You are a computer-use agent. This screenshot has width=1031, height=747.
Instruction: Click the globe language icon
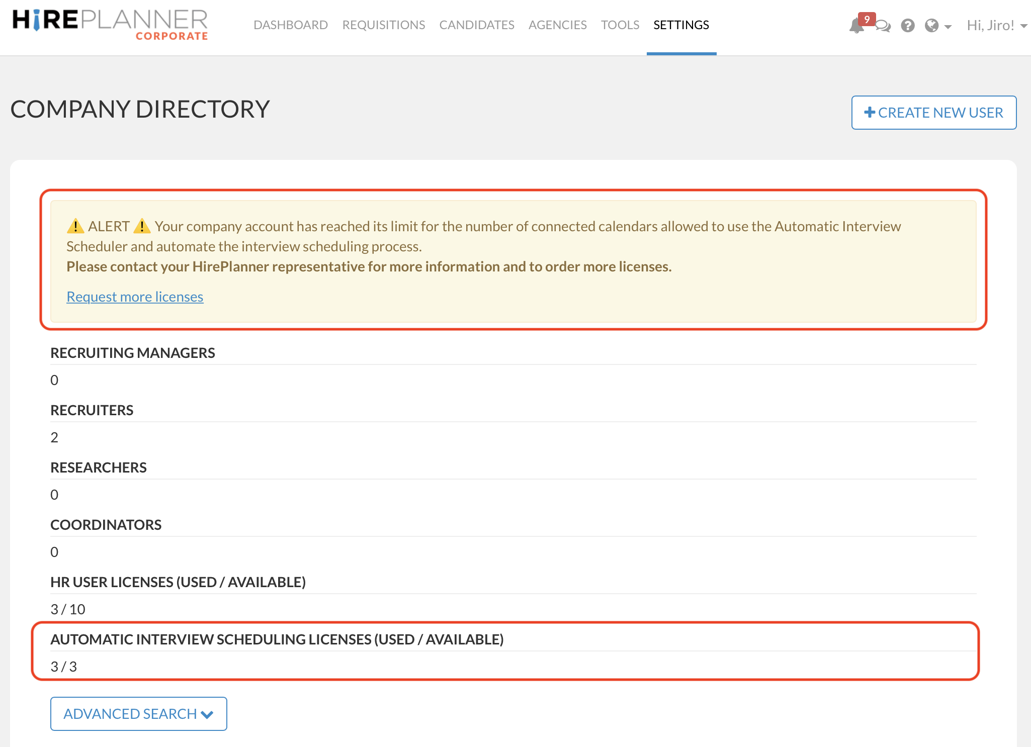click(931, 26)
